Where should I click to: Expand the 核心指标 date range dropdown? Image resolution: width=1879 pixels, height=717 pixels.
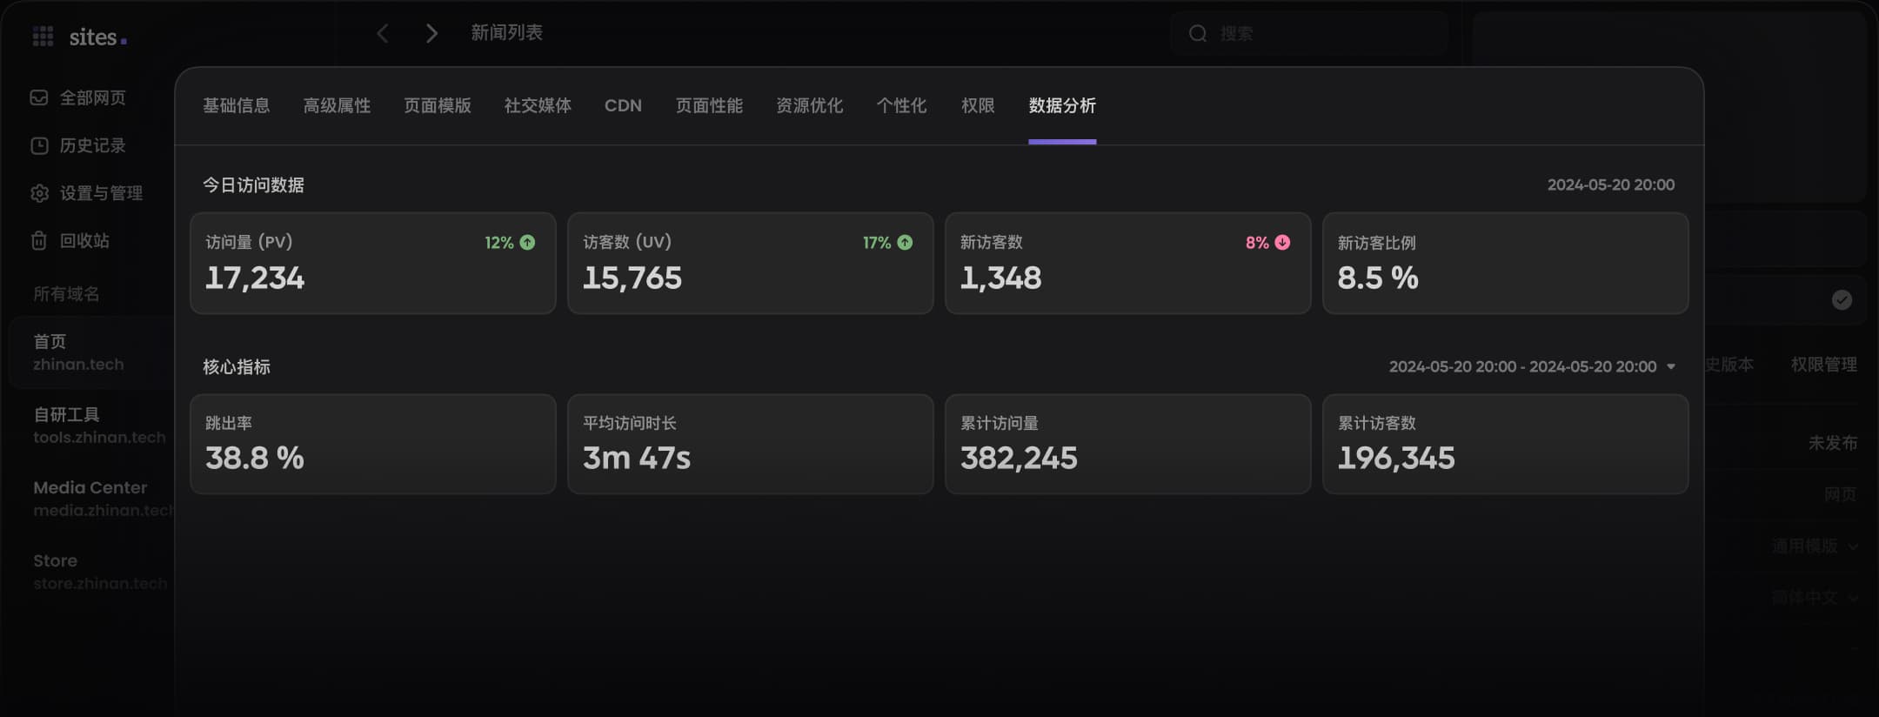click(x=1670, y=366)
